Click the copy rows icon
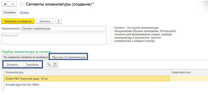This screenshot has width=208, height=95. point(49,65)
